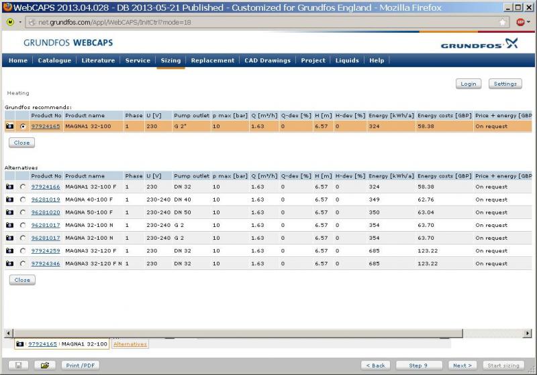Screen dimensions: 537x375
Task: Click camera icon for MAGNA 40-100 F row
Action: pos(10,200)
